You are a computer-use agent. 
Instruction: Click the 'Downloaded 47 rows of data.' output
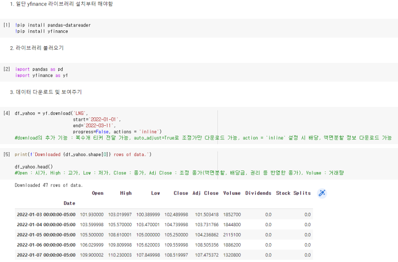[x=49, y=185]
